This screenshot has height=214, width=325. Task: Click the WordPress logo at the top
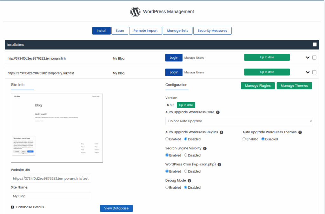135,12
